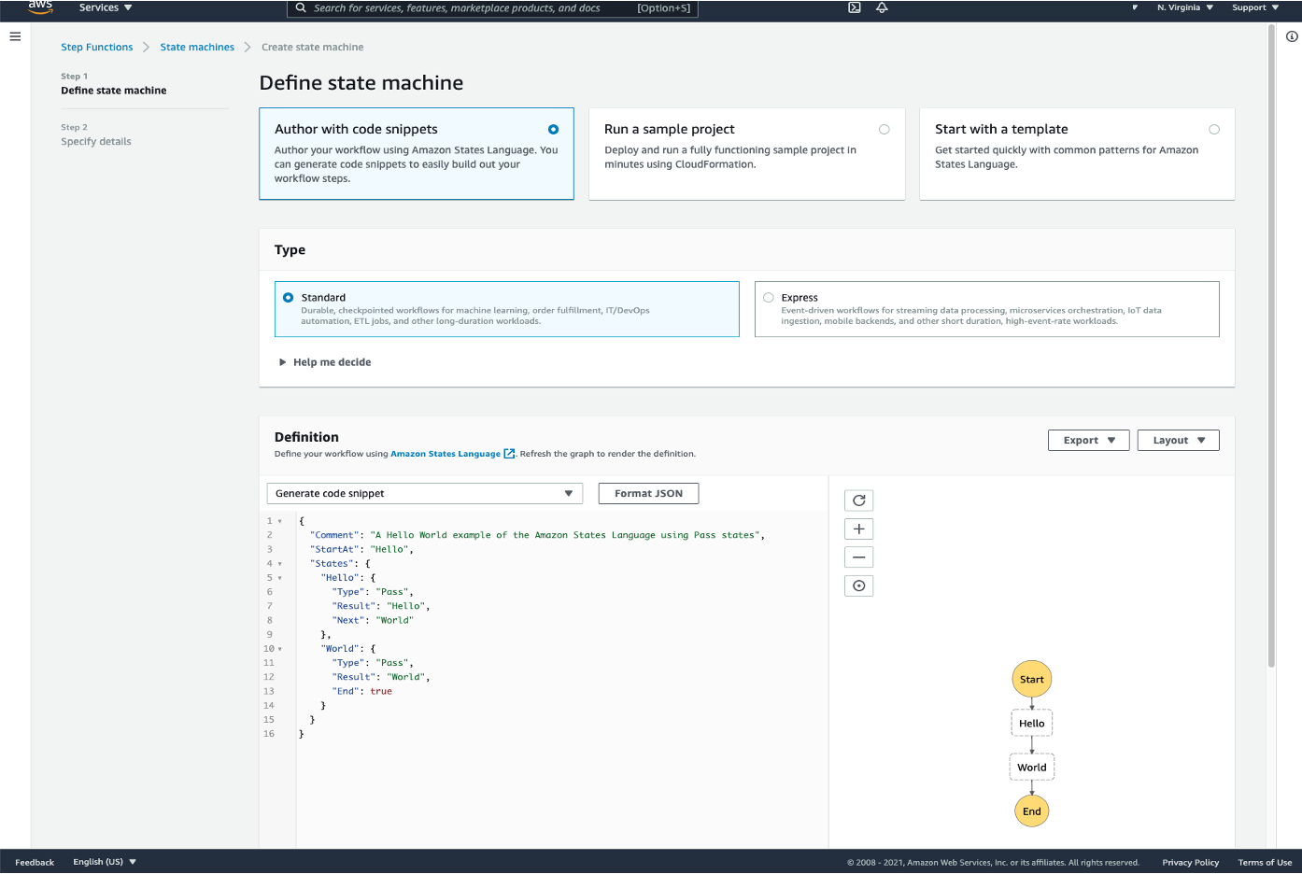Screen dimensions: 1302x874
Task: Open the Services dropdown
Action: click(x=106, y=7)
